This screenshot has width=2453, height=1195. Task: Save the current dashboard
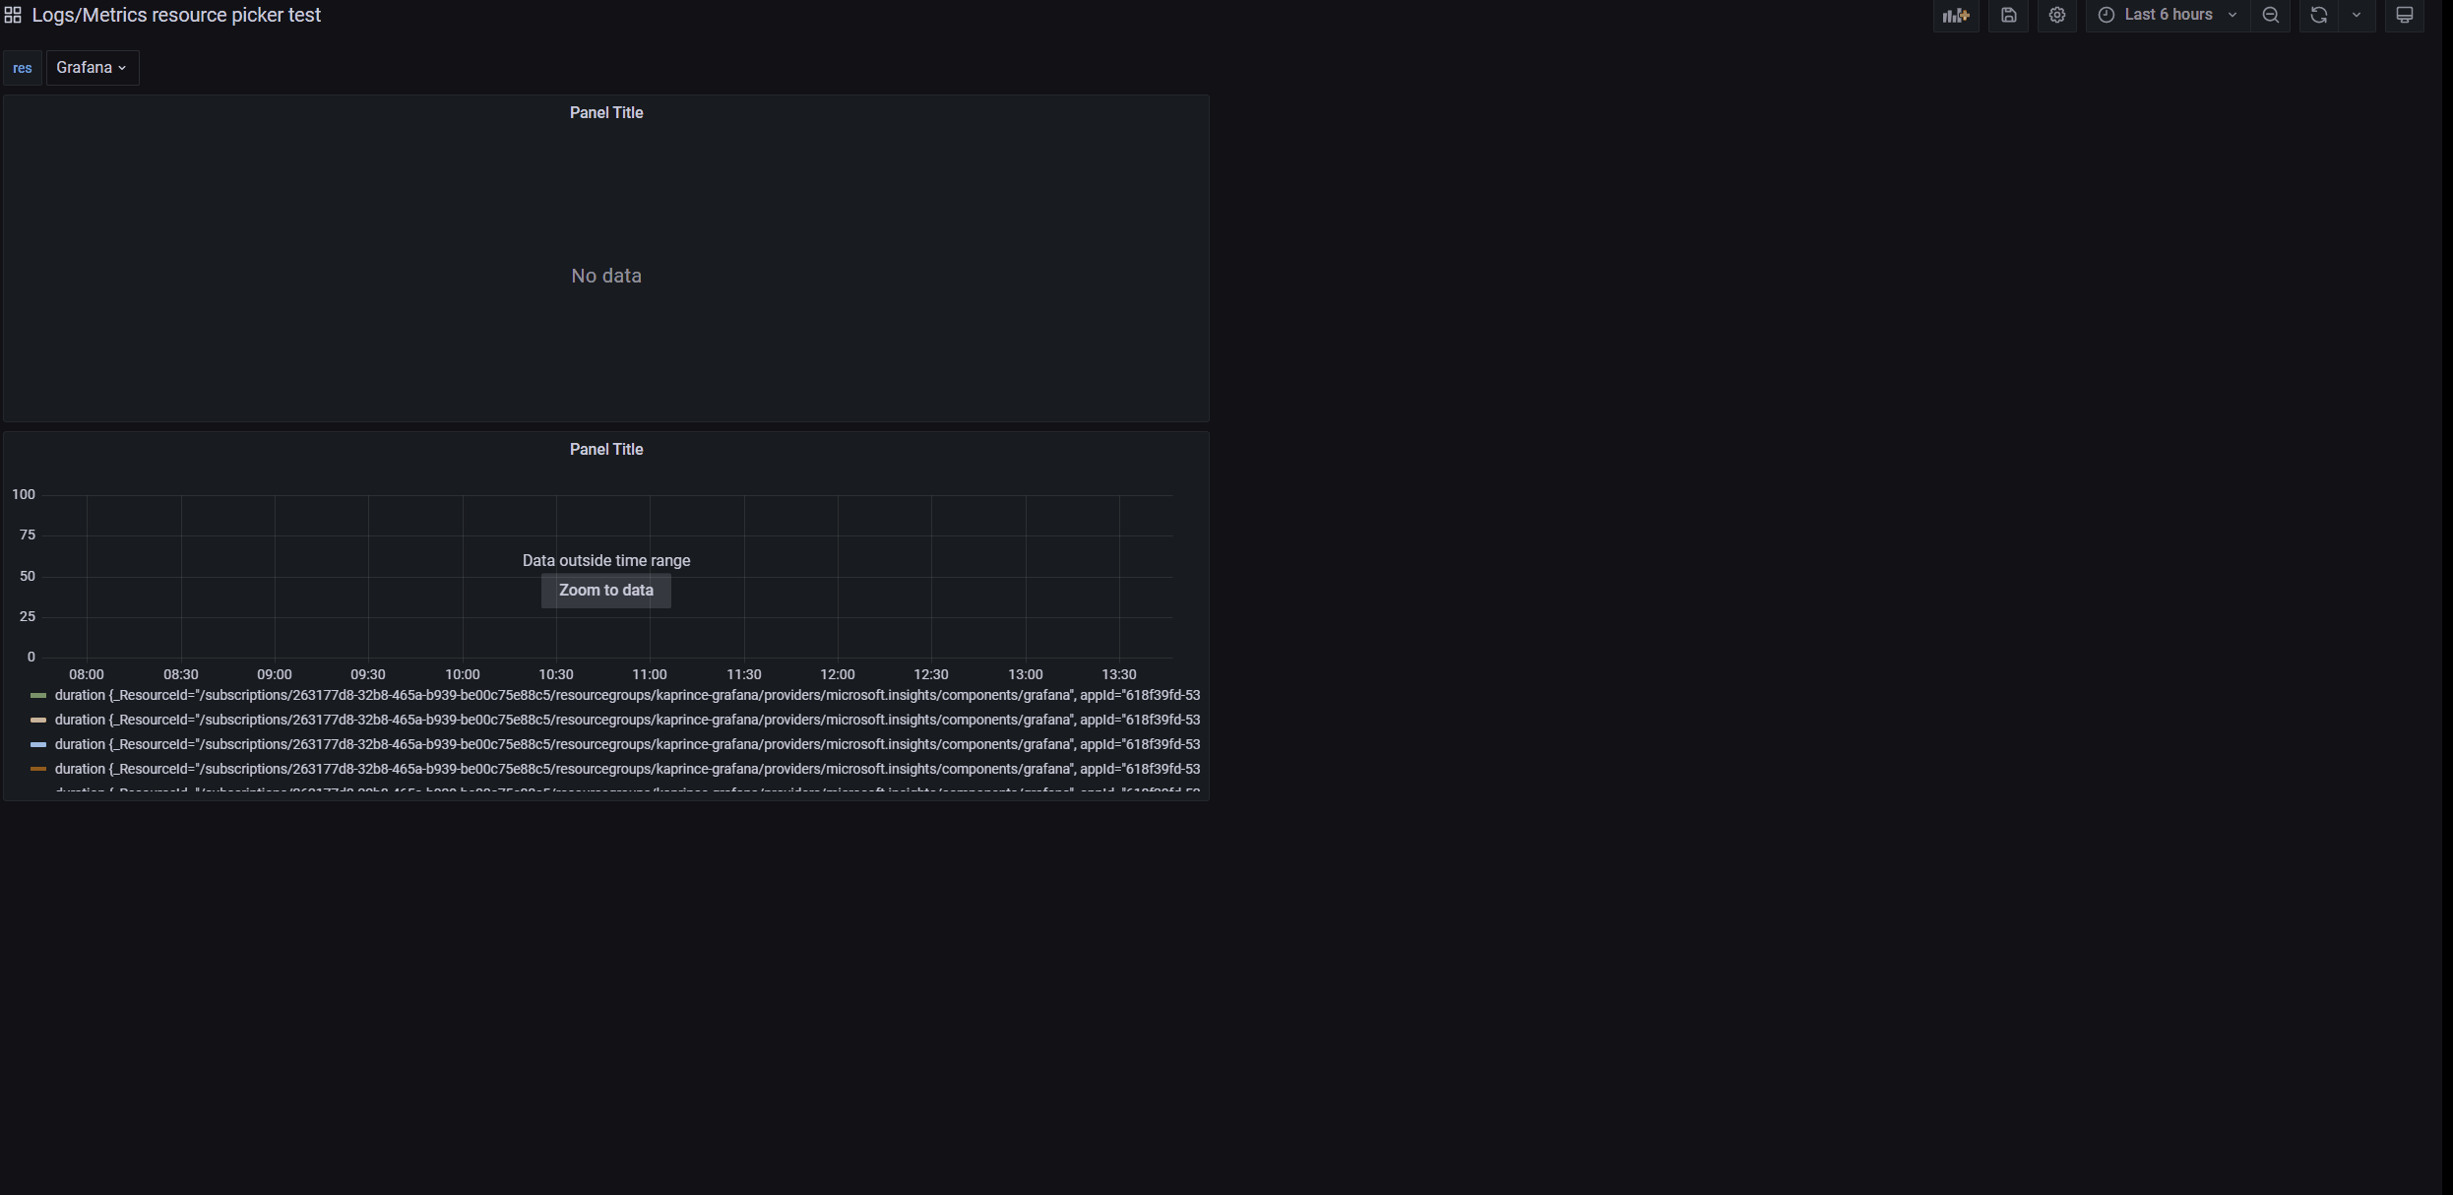[2008, 16]
